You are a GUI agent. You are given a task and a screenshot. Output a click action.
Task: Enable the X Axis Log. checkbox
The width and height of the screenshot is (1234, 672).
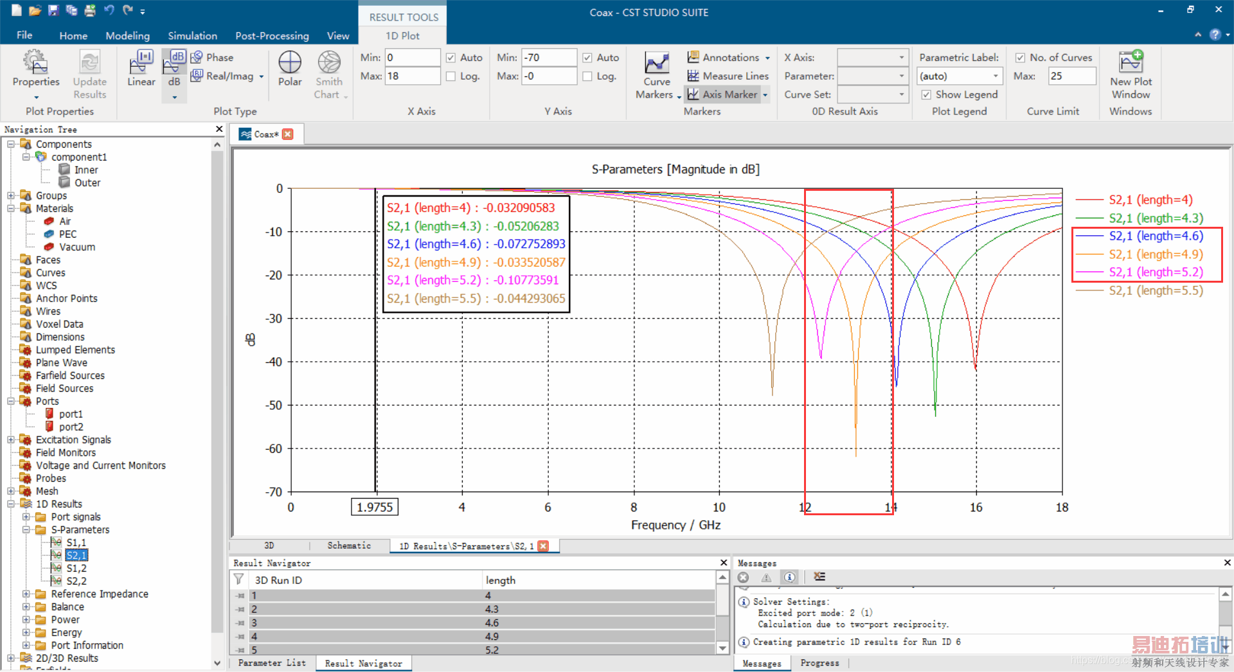coord(451,76)
